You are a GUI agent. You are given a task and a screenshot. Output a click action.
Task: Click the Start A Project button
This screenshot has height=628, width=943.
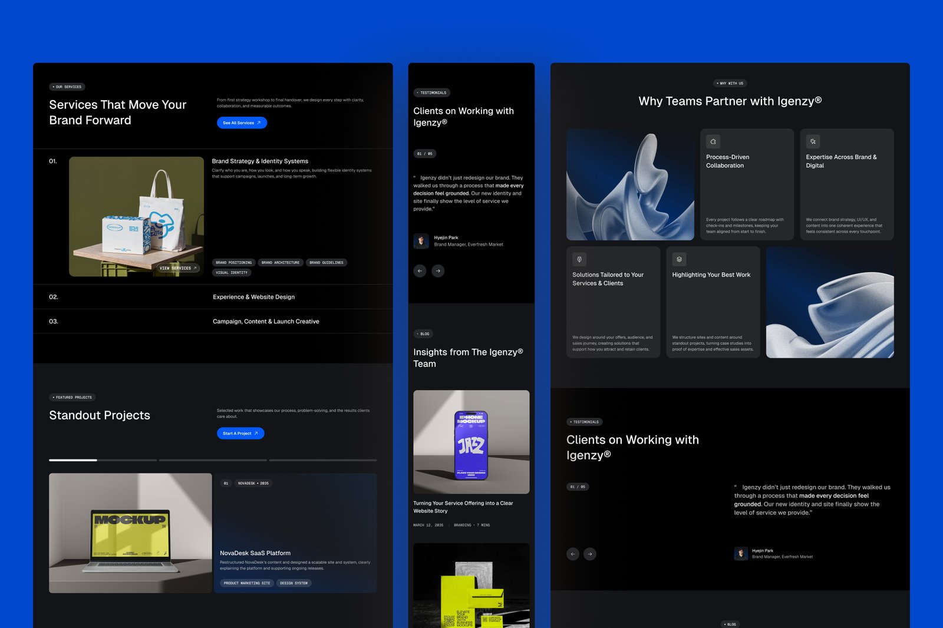pyautogui.click(x=240, y=433)
